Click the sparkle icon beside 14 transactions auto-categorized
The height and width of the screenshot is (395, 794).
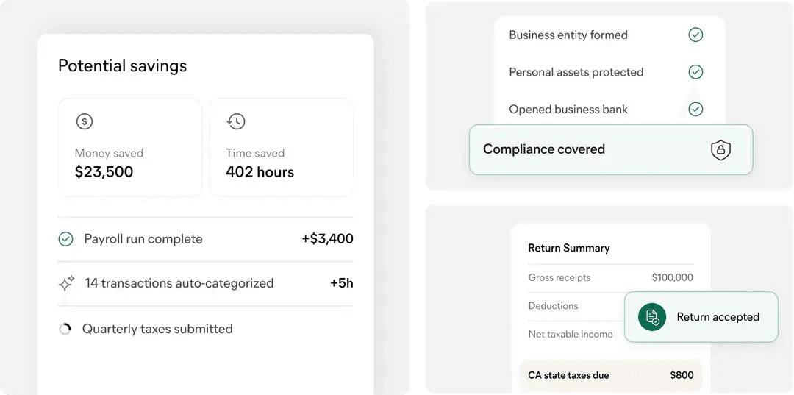66,283
